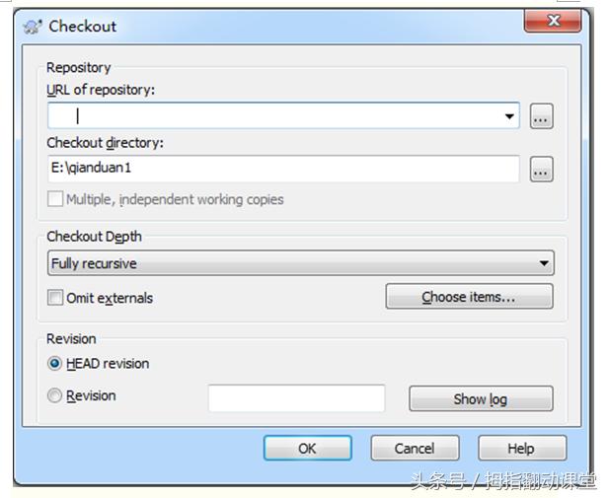This screenshot has height=498, width=609.
Task: Browse for repository URL with ellipsis button
Action: click(x=541, y=116)
